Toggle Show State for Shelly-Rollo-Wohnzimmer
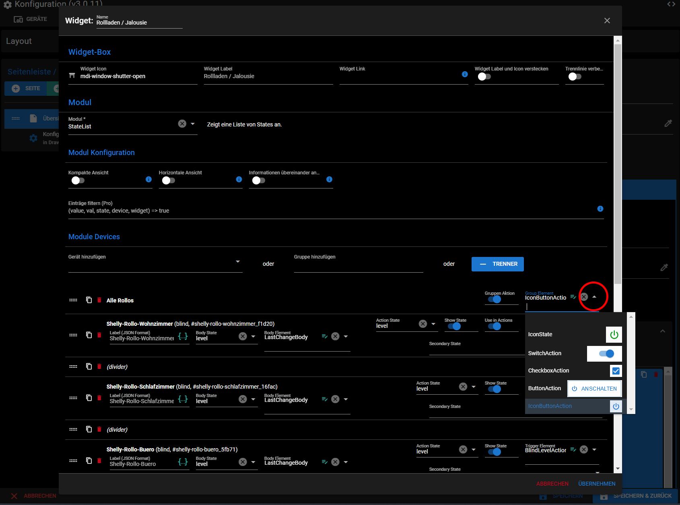 (454, 326)
